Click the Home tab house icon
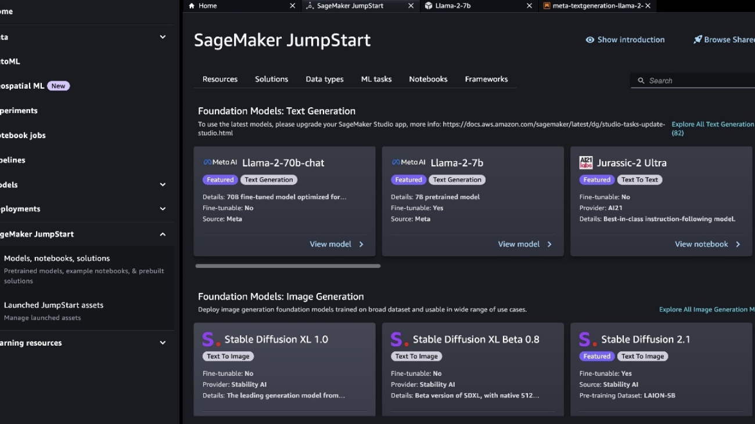Viewport: 755px width, 424px height. click(x=192, y=6)
